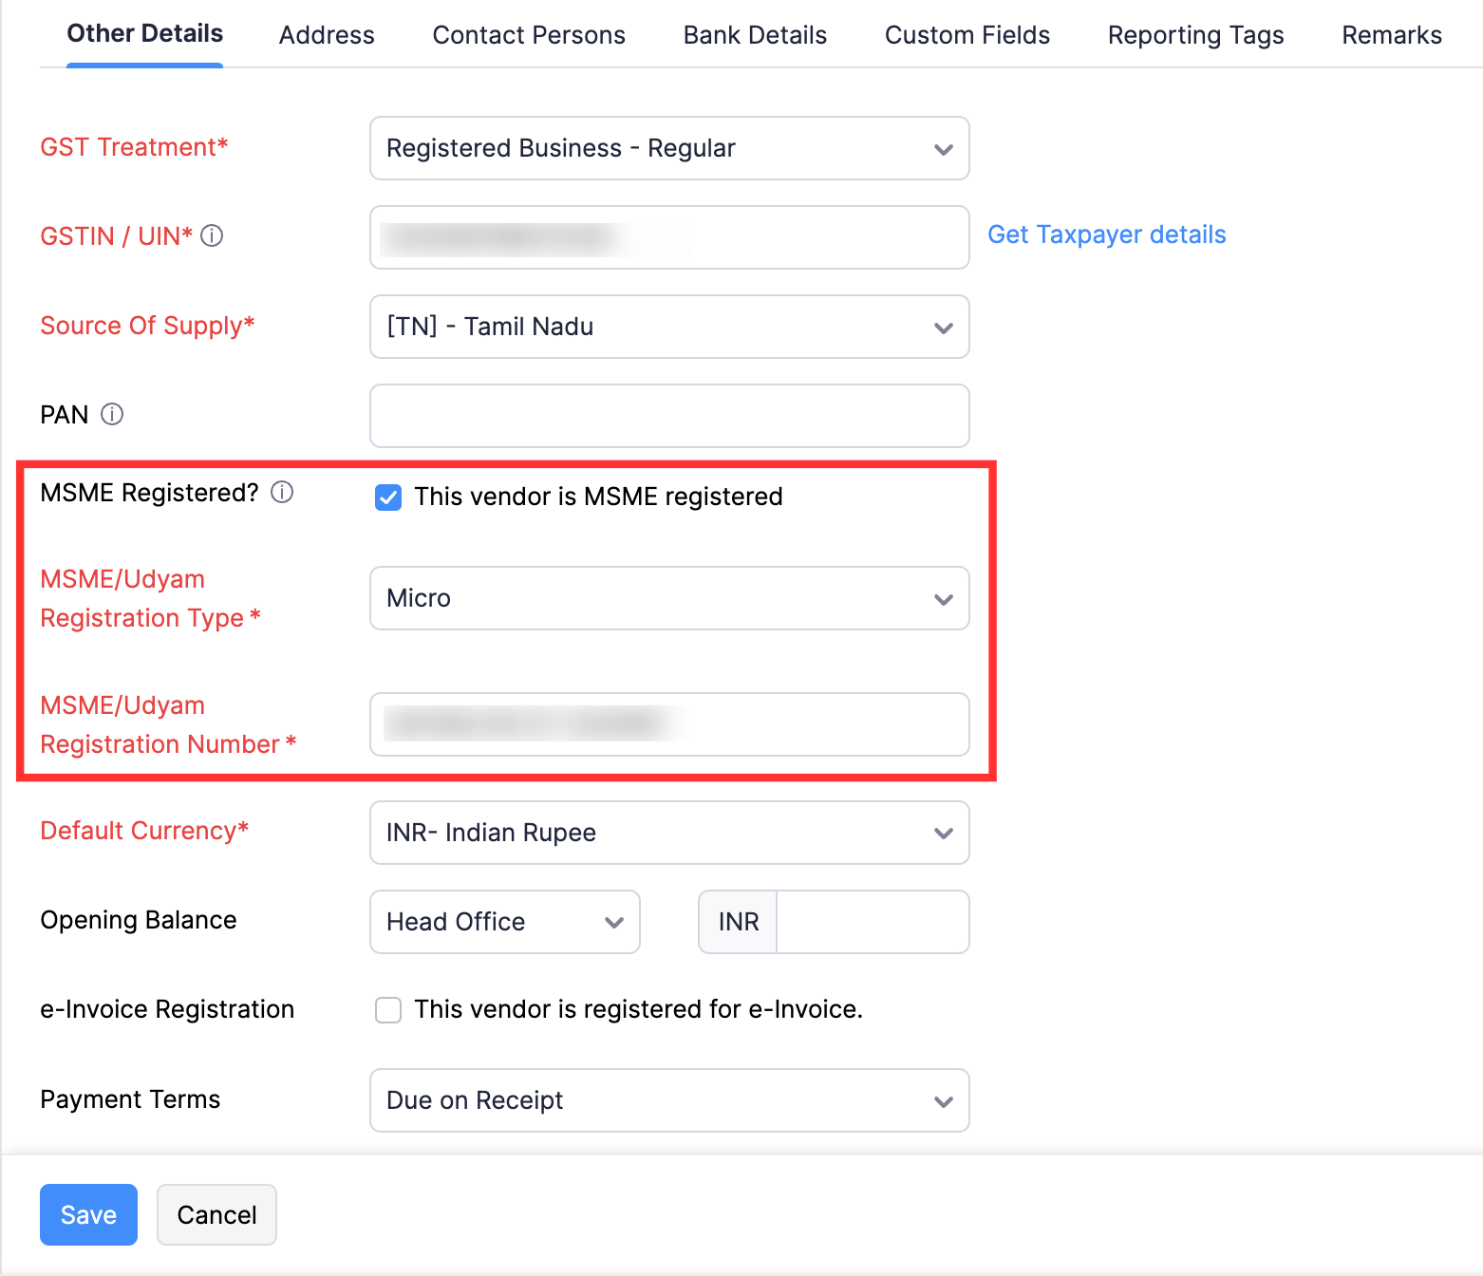This screenshot has height=1276, width=1483.
Task: Click the Get Taxpayer details link
Action: click(1106, 235)
